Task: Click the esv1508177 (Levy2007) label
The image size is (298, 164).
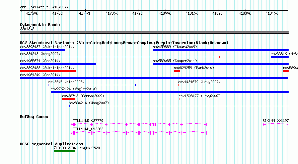Action: (200, 96)
